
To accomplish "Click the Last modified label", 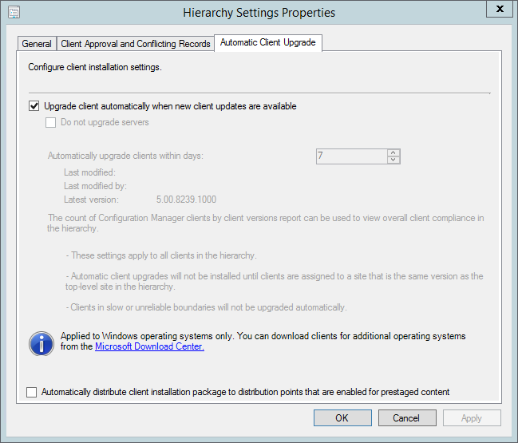I will coord(89,172).
